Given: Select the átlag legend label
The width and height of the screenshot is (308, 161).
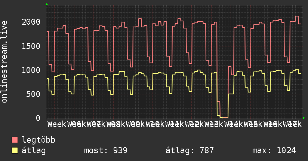Looking at the screenshot, I should pos(34,151).
